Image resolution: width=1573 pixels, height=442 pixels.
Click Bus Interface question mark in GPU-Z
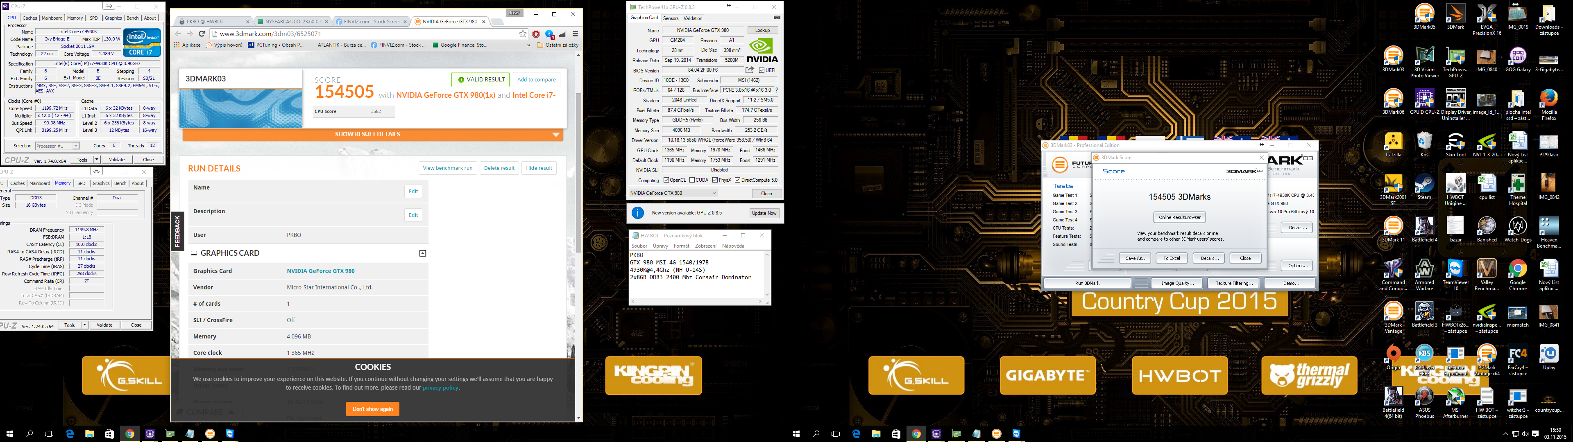[x=777, y=90]
